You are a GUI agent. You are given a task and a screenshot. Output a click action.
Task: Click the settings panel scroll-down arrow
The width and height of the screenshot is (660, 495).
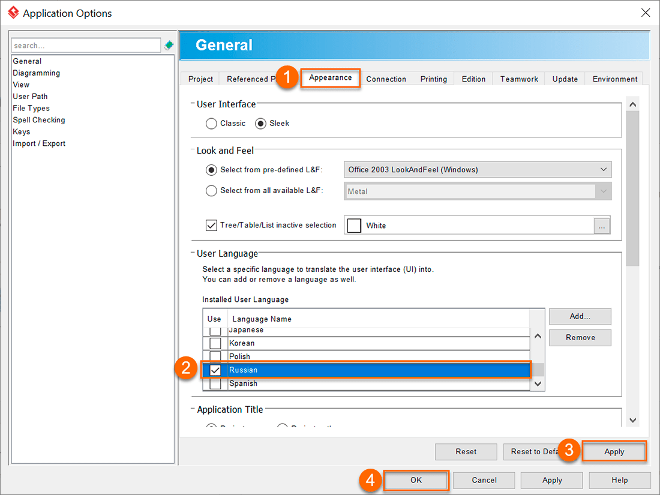click(632, 420)
